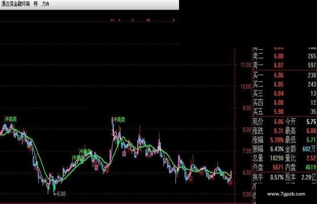Click the 金额 value 602万
317x204 pixels.
pyautogui.click(x=309, y=149)
